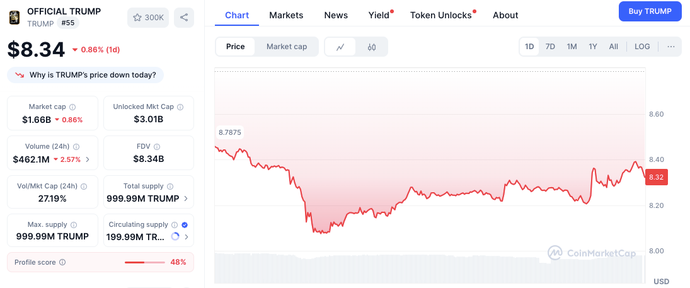690x288 pixels.
Task: Expand Total supply details chevron
Action: click(185, 199)
